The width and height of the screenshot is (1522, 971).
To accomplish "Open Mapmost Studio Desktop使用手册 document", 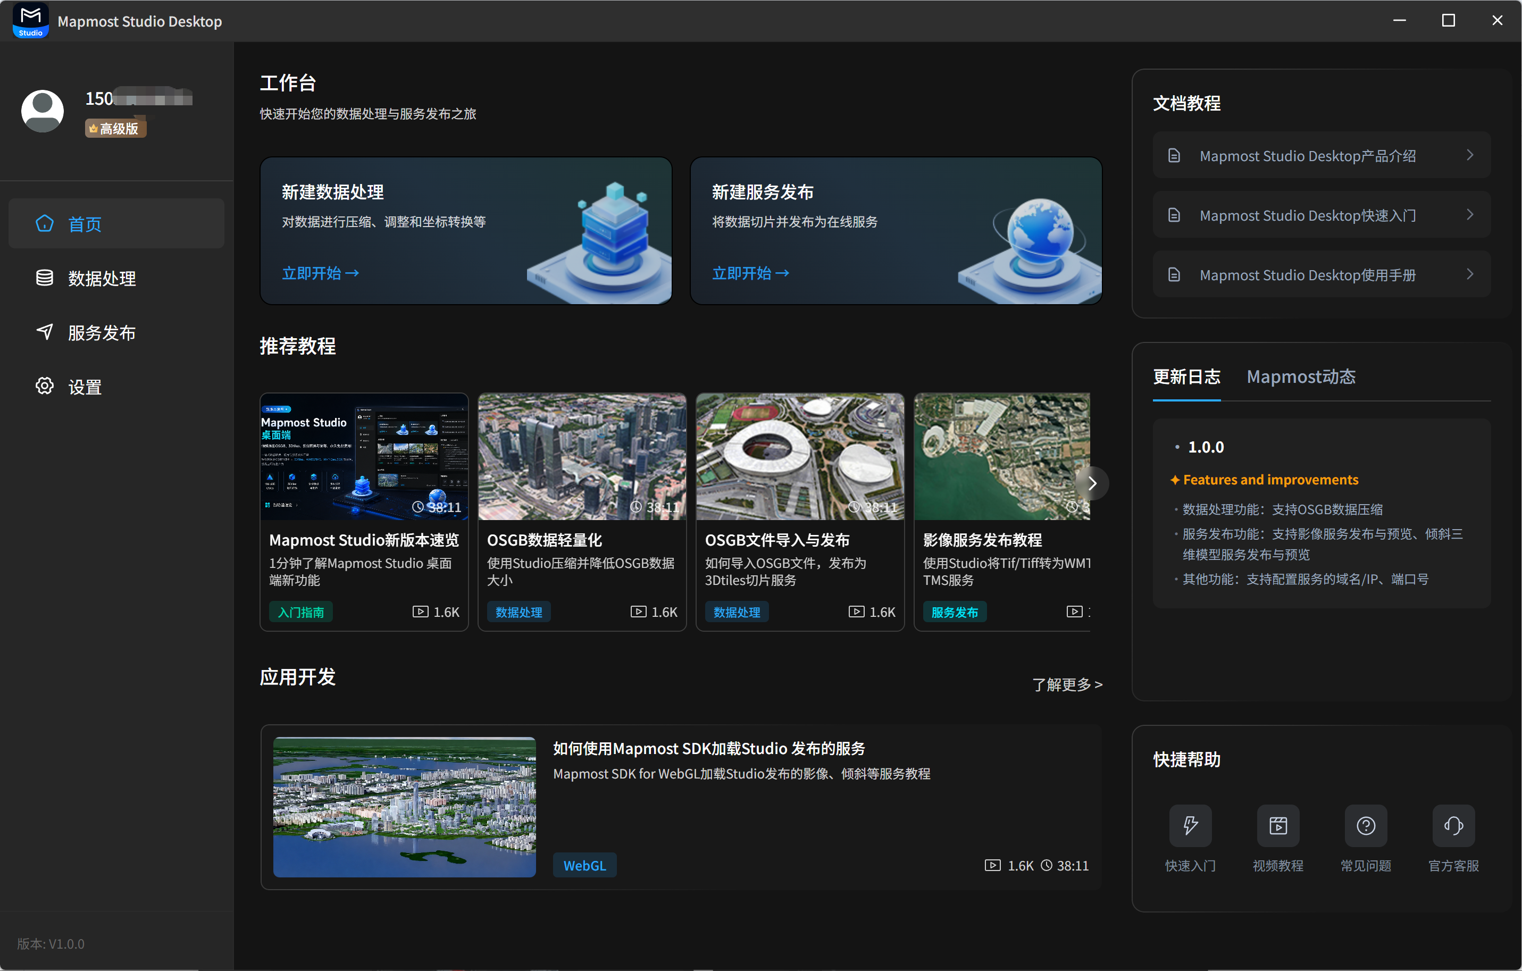I will pos(1322,274).
